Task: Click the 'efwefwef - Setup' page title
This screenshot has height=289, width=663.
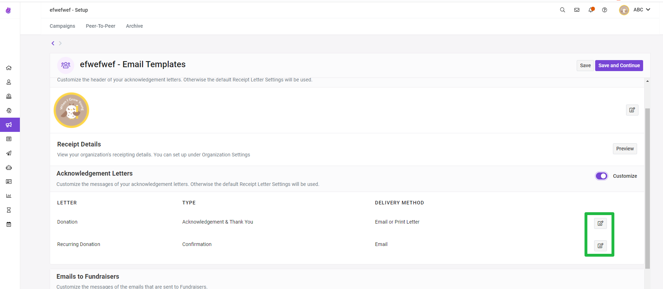Action: 69,10
